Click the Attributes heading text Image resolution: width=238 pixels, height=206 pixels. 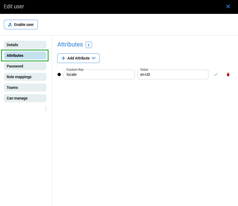click(x=70, y=45)
